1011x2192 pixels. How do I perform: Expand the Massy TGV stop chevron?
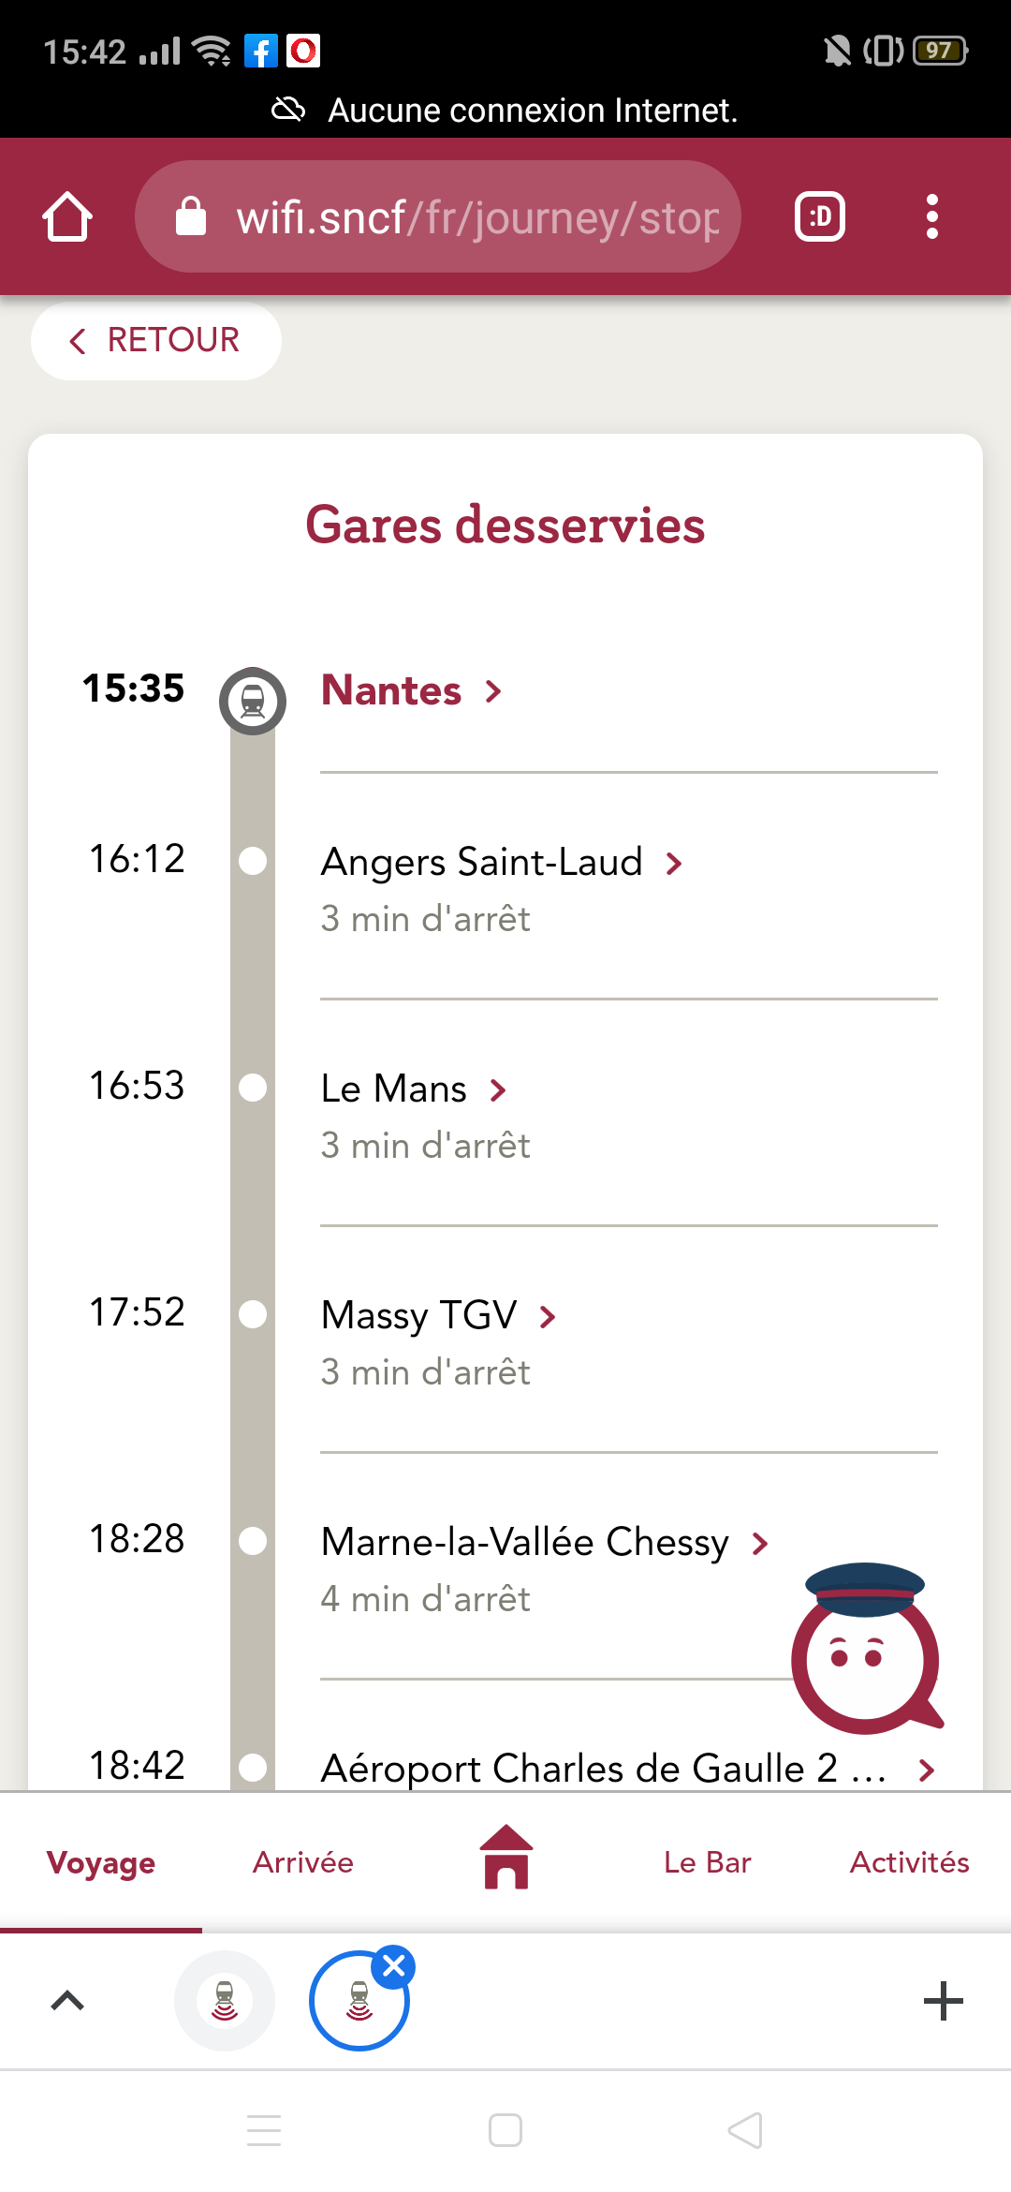click(x=549, y=1316)
